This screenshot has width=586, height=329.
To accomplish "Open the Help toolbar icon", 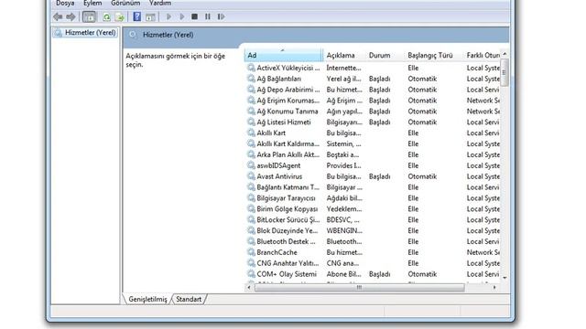I will (x=137, y=16).
